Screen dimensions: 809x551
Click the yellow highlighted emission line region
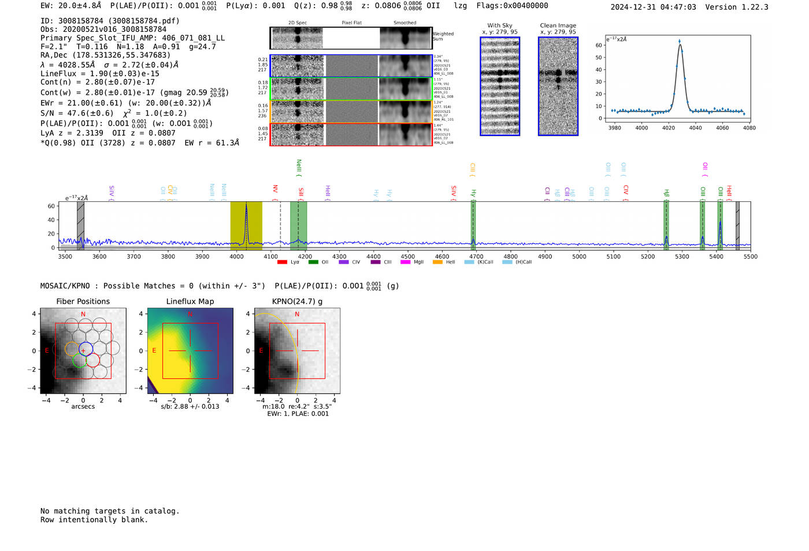click(246, 225)
